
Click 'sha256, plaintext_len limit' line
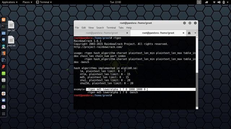[106, 83]
